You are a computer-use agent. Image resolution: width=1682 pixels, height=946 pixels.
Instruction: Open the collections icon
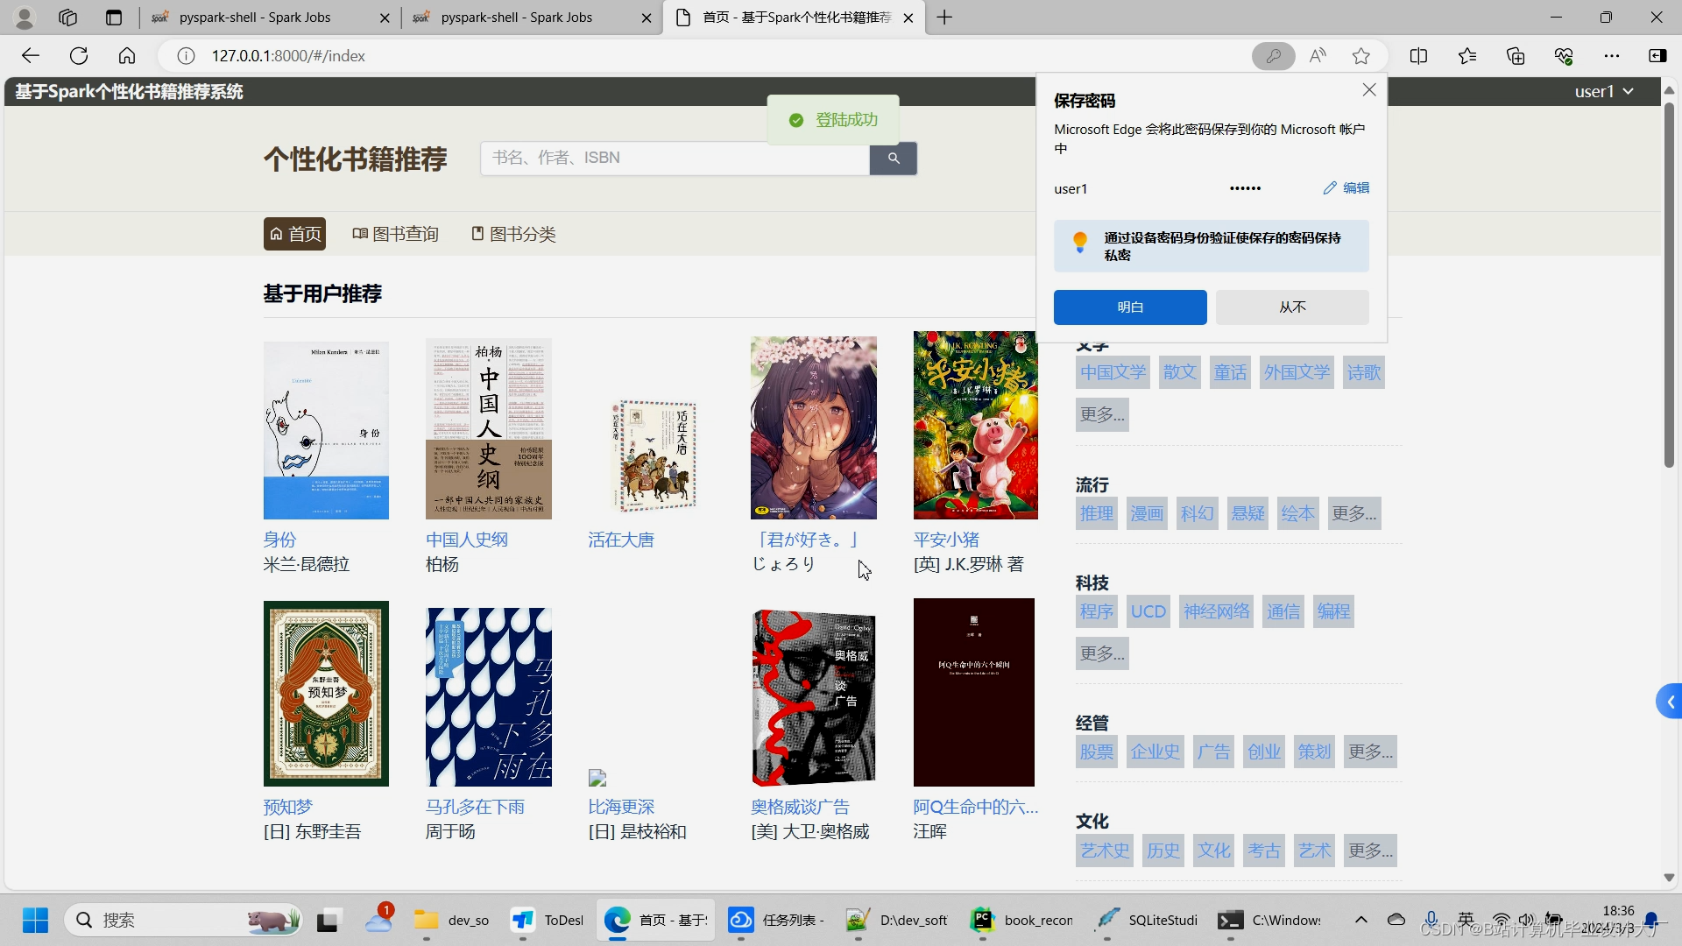pos(1516,56)
